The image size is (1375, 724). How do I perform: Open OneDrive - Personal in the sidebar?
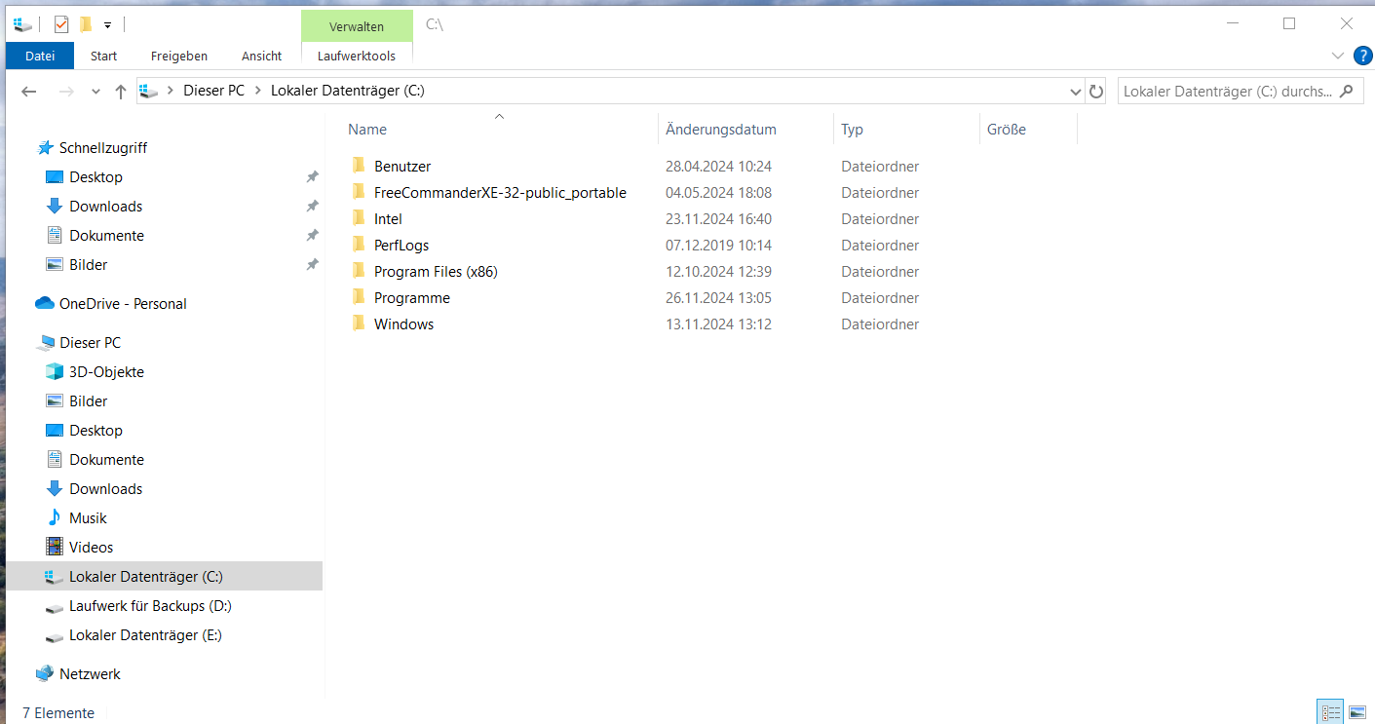123,304
